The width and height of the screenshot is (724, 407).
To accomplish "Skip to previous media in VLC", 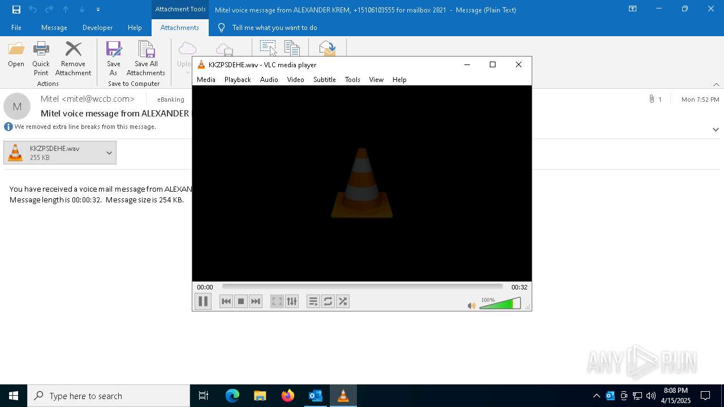I will pyautogui.click(x=226, y=301).
